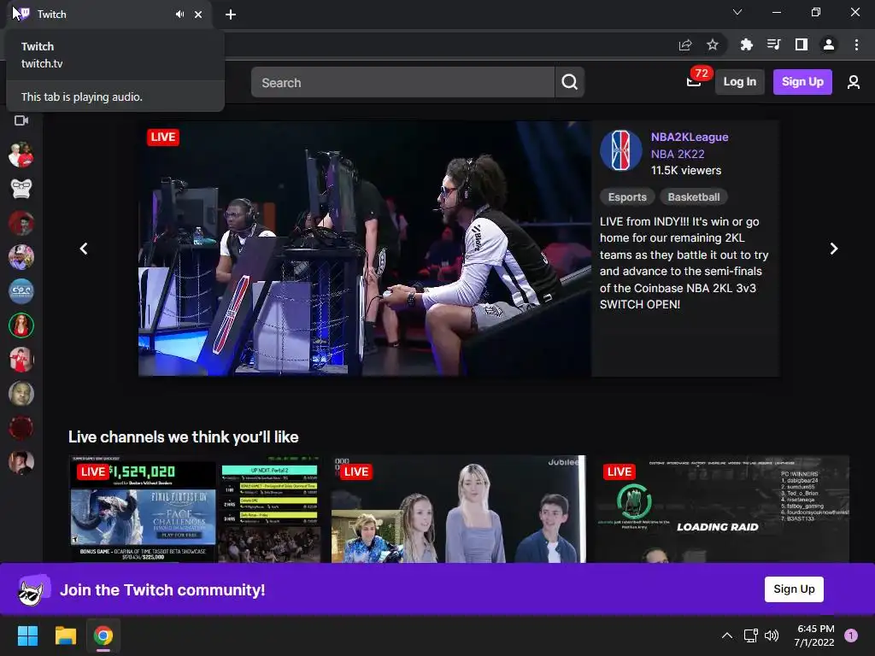Screen dimensions: 875x656
Task: Close the Twitch browser tab
Action: coord(198,15)
